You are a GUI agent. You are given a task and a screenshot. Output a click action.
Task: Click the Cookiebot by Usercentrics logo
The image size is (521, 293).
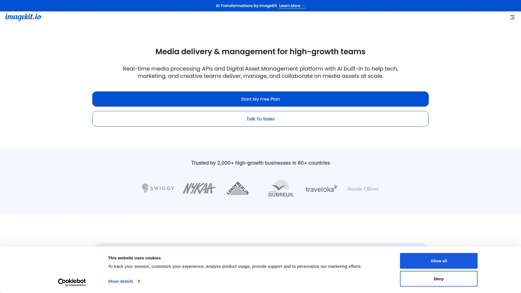point(72,282)
